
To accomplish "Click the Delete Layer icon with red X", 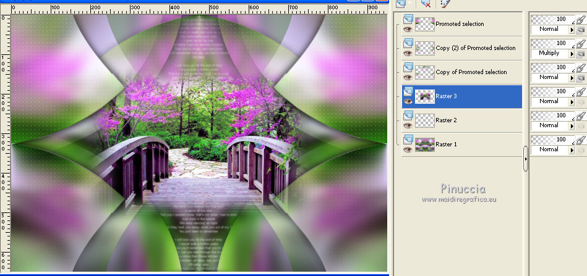I will tap(426, 3).
